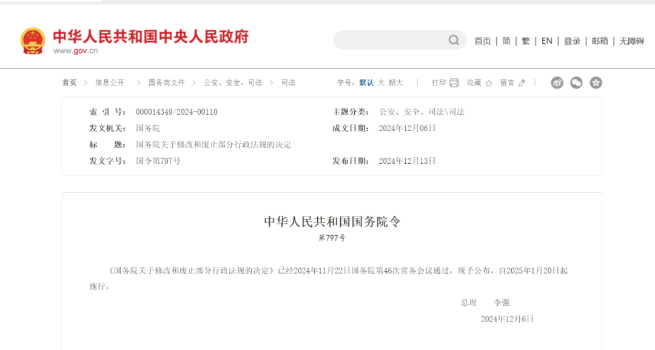Click the 总理 title text
Image resolution: width=655 pixels, height=350 pixels.
[469, 303]
